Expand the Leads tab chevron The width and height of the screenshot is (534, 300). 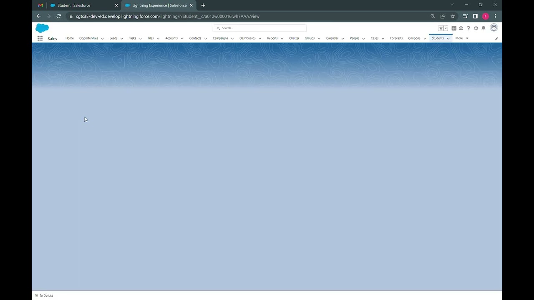[x=122, y=38]
